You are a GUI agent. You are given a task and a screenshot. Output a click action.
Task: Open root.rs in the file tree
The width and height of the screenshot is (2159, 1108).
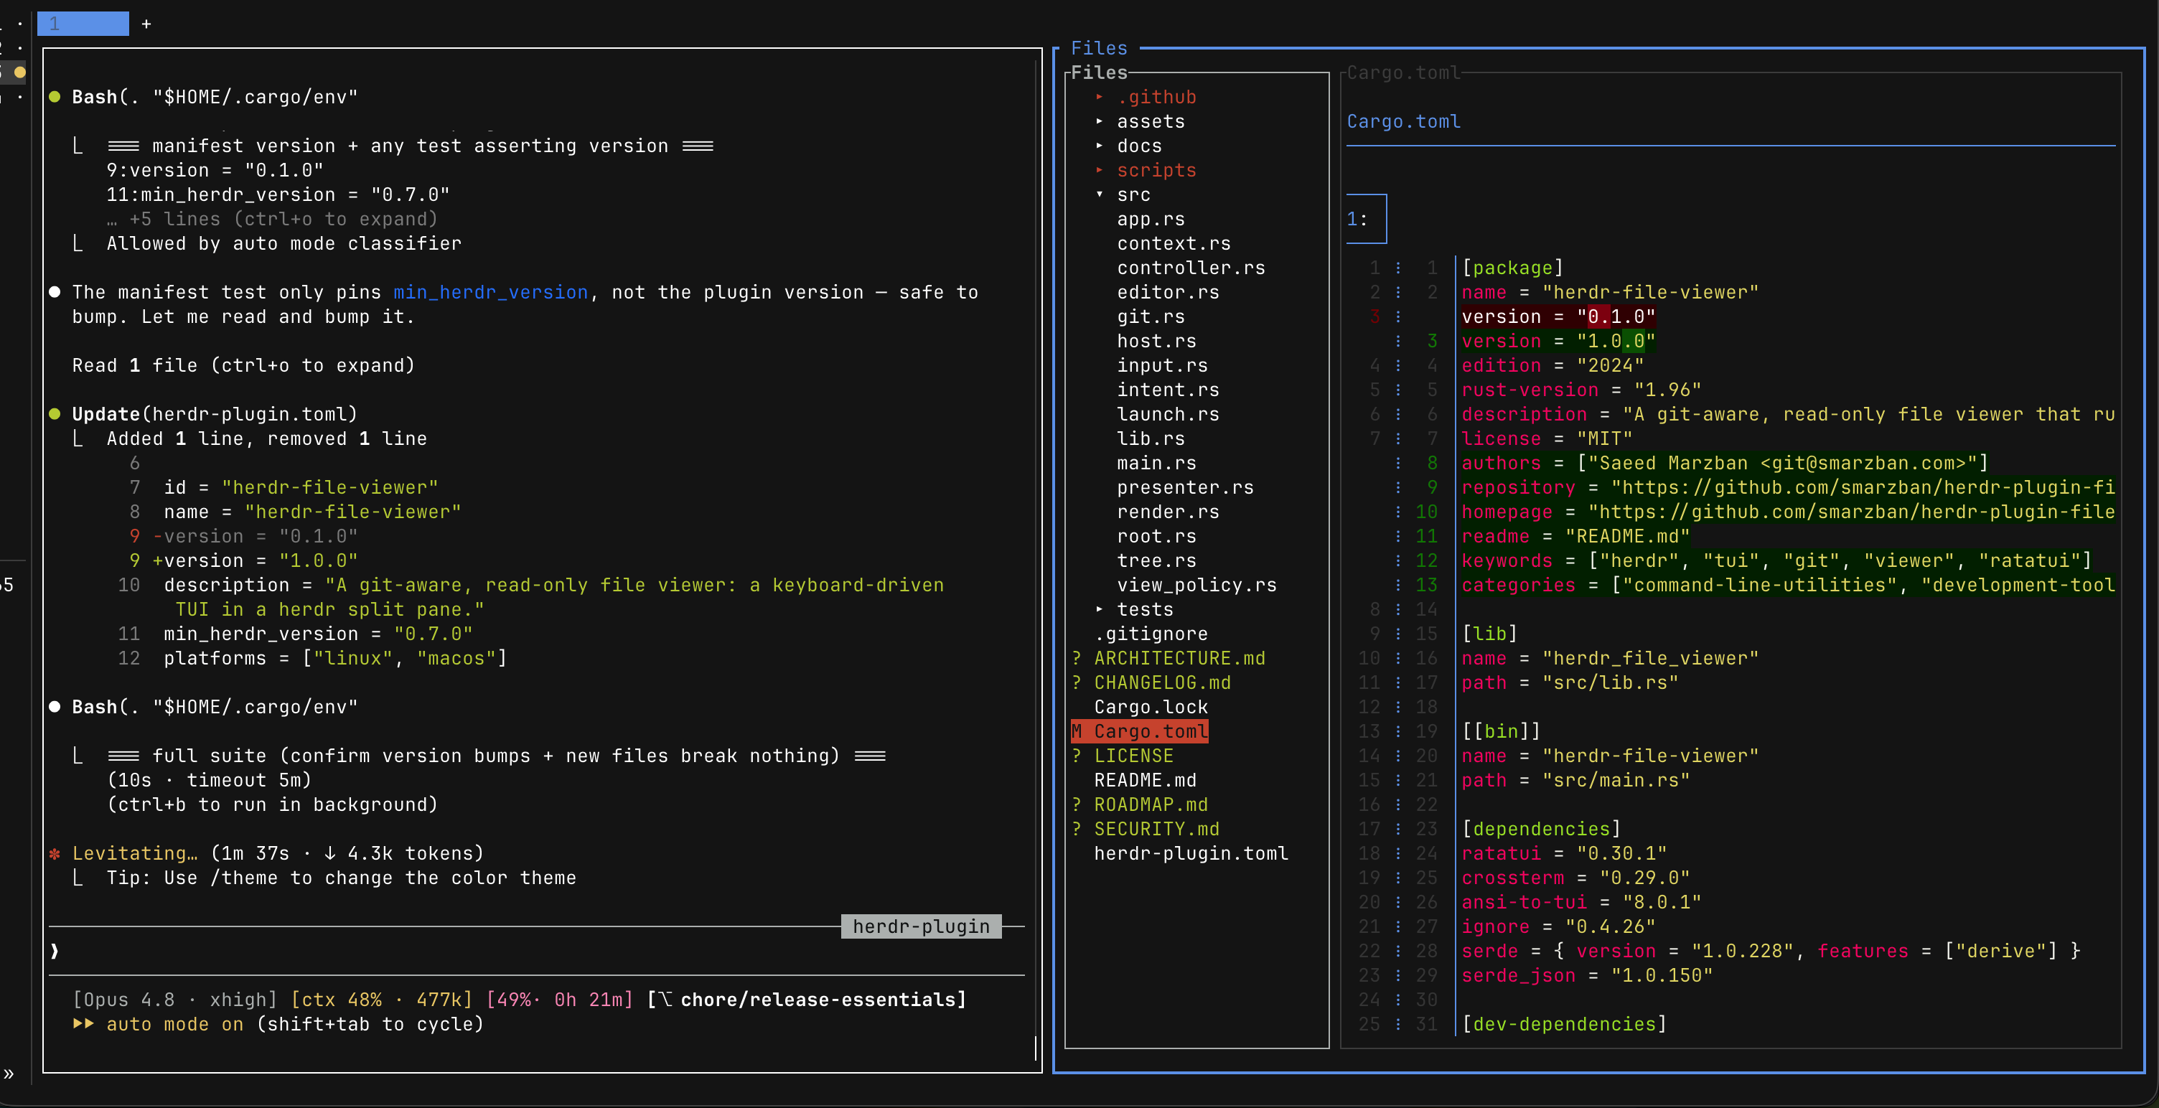pyautogui.click(x=1156, y=535)
